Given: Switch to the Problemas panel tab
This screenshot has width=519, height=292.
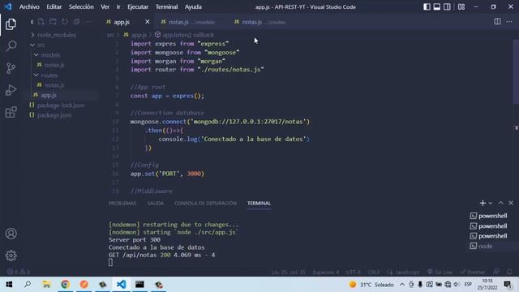Looking at the screenshot, I should (x=122, y=204).
